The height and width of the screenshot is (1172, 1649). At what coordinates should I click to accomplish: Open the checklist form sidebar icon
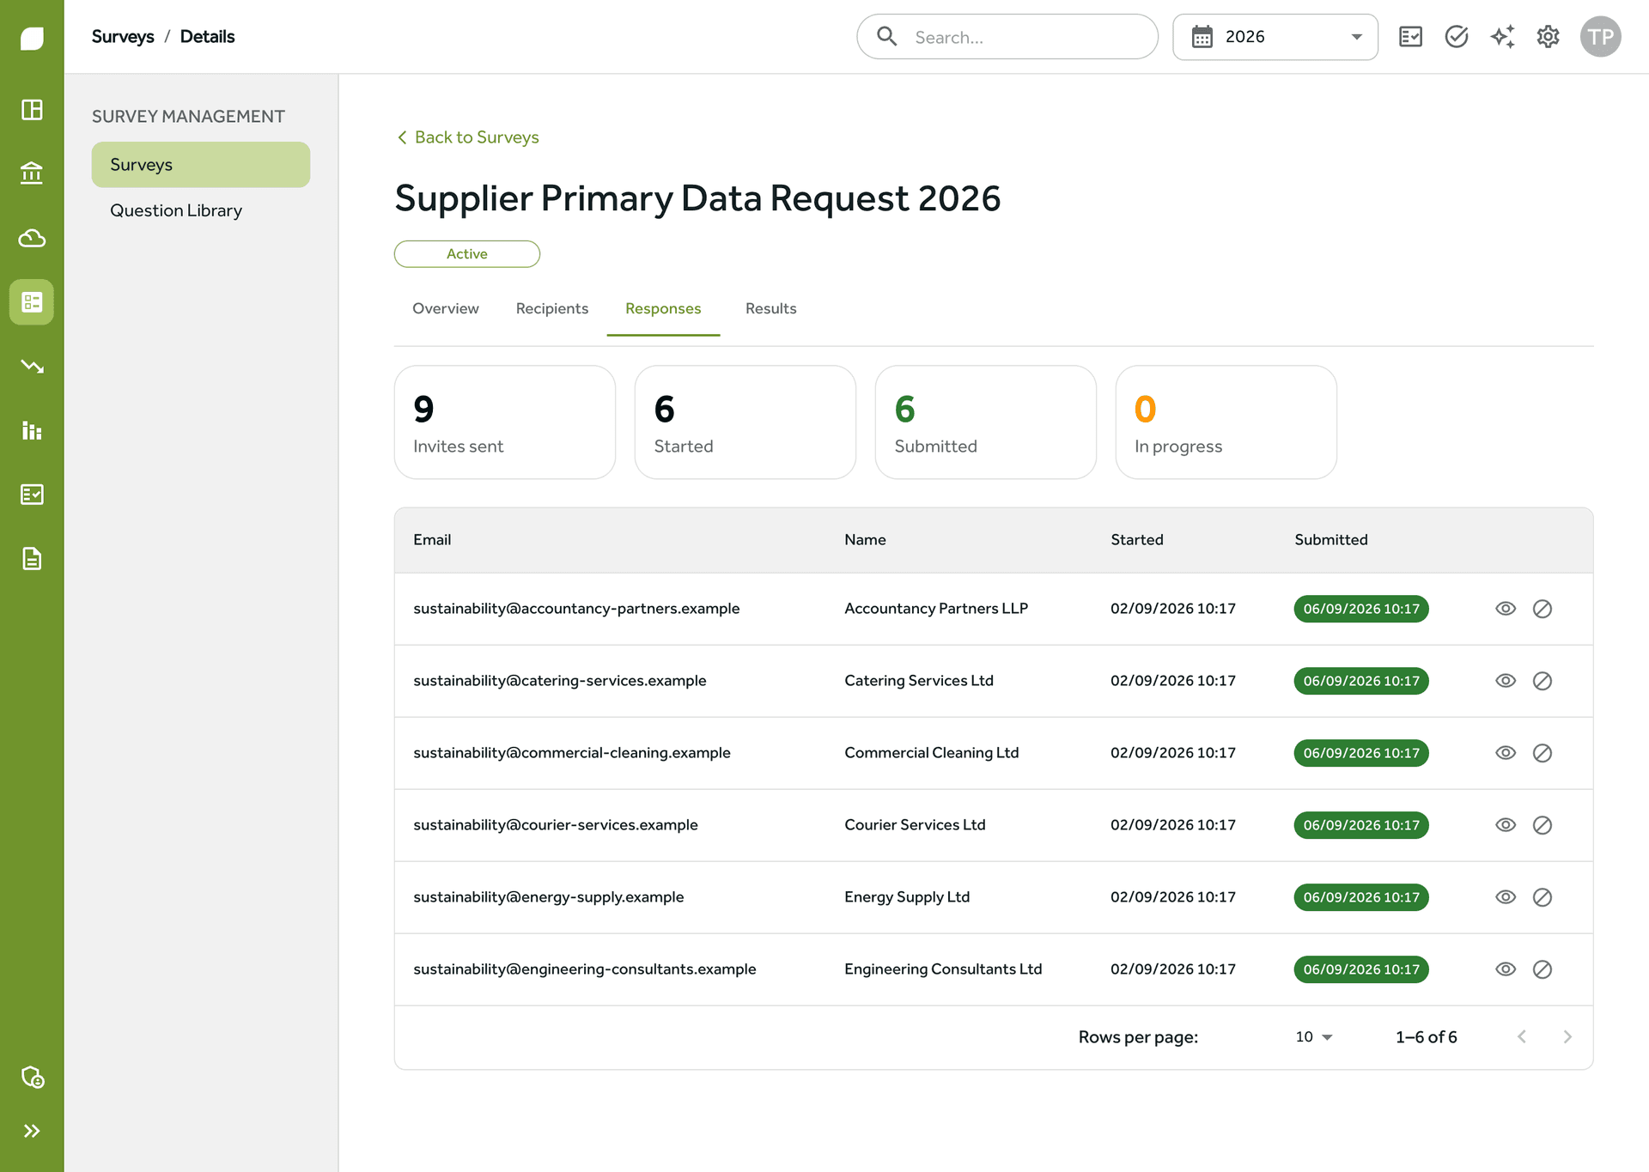(32, 495)
